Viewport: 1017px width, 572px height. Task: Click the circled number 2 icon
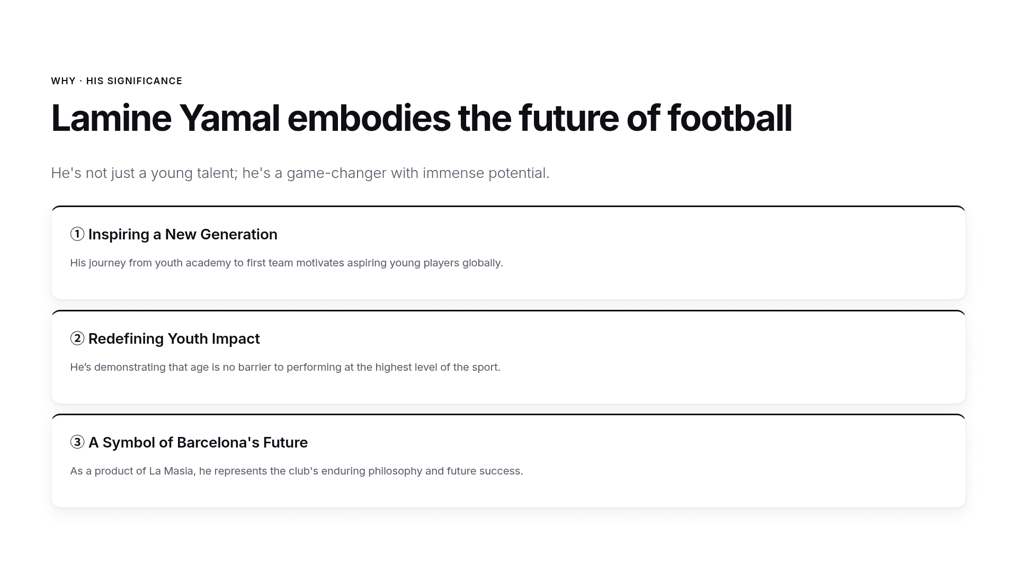pyautogui.click(x=77, y=338)
